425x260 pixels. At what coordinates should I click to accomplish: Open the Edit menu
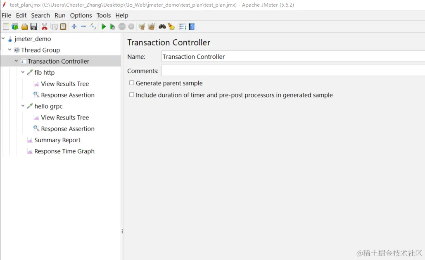point(21,15)
